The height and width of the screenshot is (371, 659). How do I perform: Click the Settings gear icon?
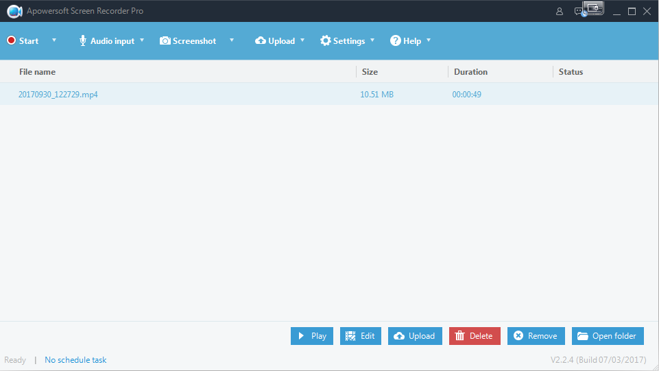325,40
